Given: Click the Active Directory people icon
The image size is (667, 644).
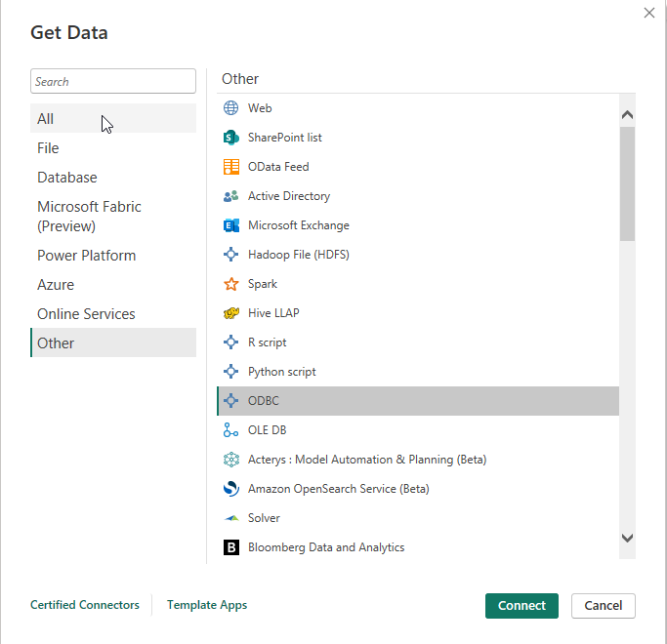Looking at the screenshot, I should point(231,196).
